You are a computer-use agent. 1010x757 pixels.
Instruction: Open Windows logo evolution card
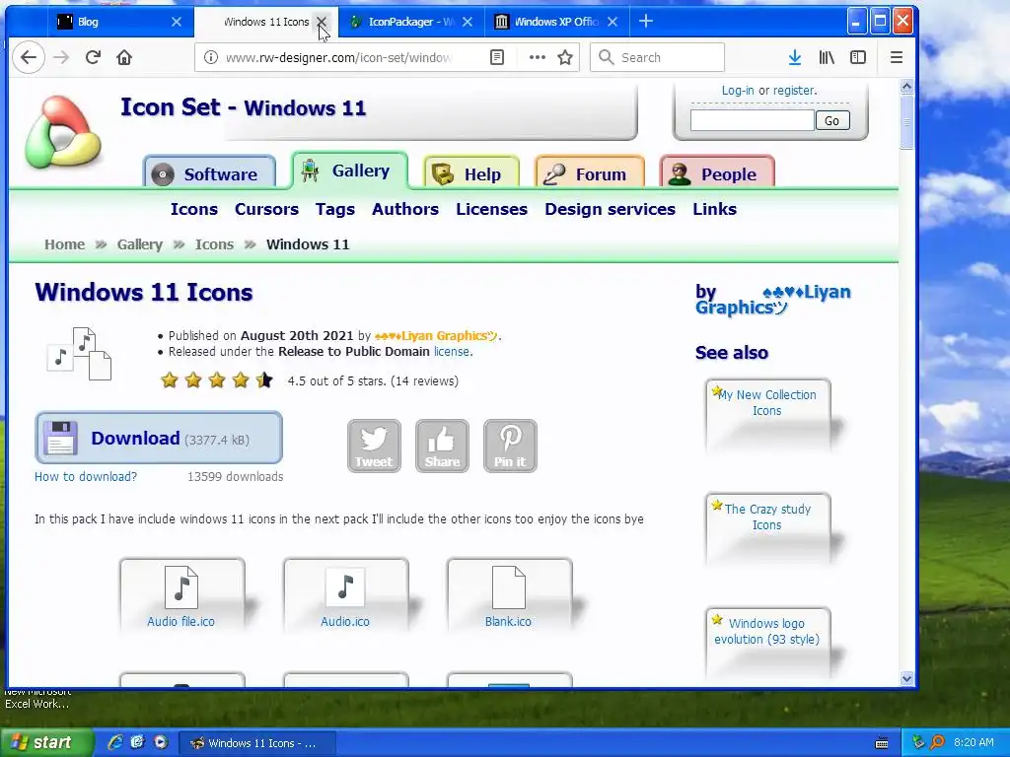[x=767, y=643]
